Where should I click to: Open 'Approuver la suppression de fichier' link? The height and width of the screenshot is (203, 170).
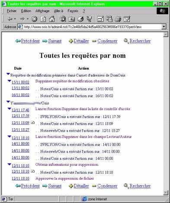pyautogui.click(x=64, y=178)
